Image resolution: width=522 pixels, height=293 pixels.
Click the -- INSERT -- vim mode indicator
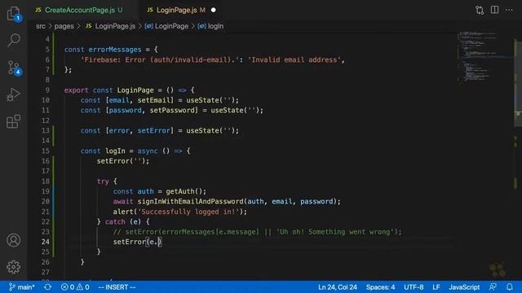click(117, 287)
